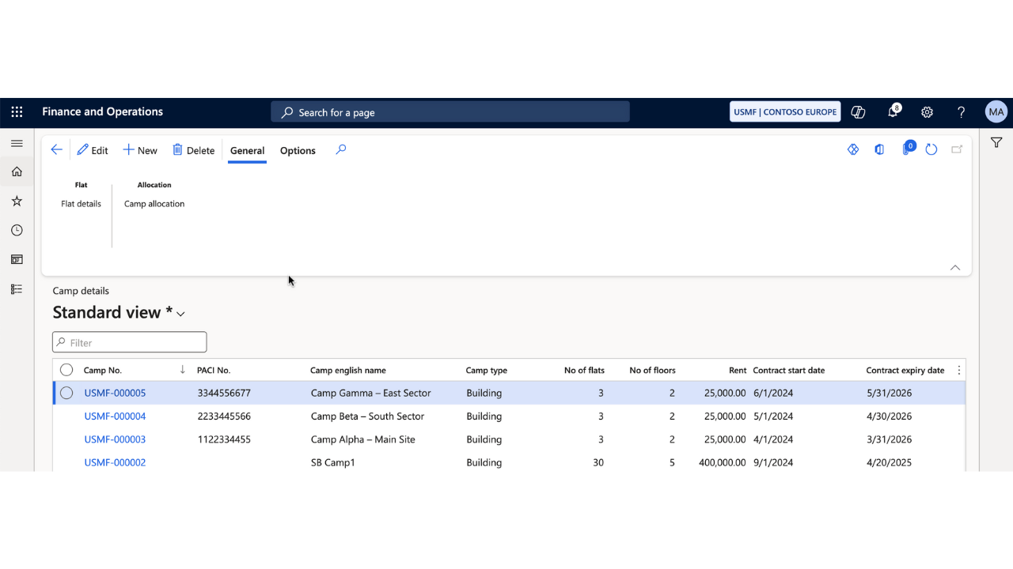
Task: Open in new window icon
Action: tap(957, 149)
